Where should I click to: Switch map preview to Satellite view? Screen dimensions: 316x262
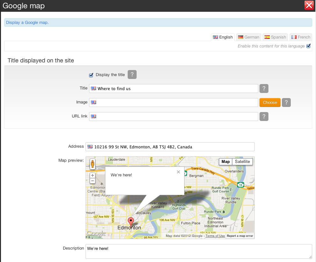tap(242, 162)
